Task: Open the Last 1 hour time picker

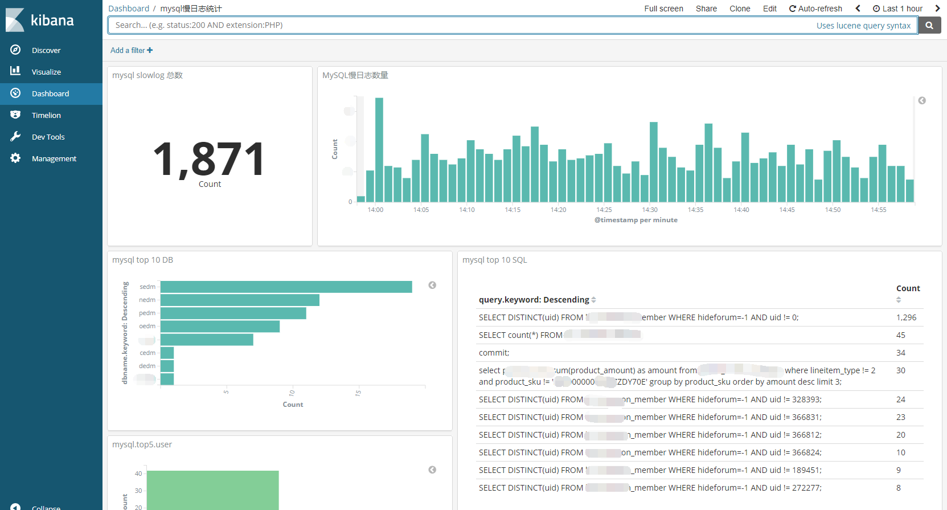Action: [x=897, y=9]
